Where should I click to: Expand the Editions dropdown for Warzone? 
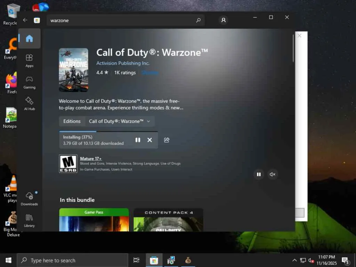point(120,121)
